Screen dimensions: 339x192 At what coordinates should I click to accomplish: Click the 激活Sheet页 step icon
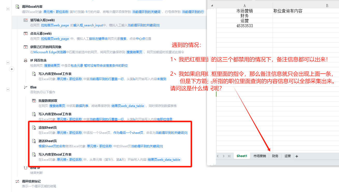pos(34,141)
